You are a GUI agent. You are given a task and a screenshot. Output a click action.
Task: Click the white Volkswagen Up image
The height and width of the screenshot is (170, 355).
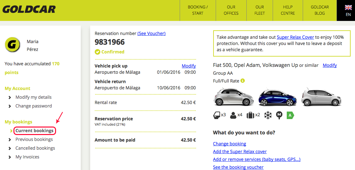coord(321,97)
